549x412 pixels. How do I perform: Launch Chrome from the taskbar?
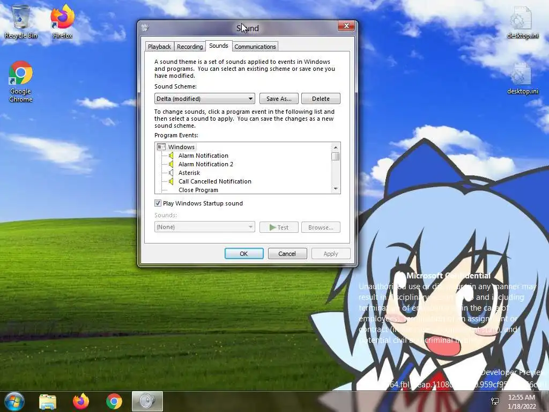tap(114, 401)
